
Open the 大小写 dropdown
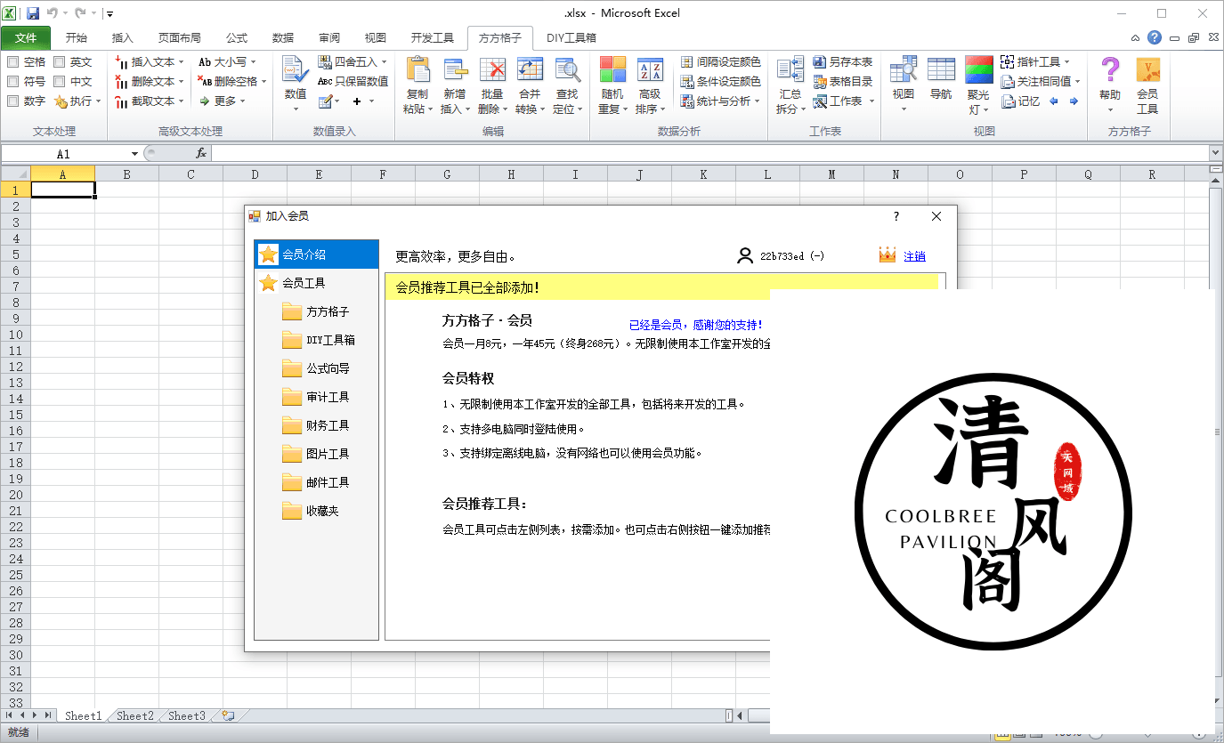coord(227,61)
